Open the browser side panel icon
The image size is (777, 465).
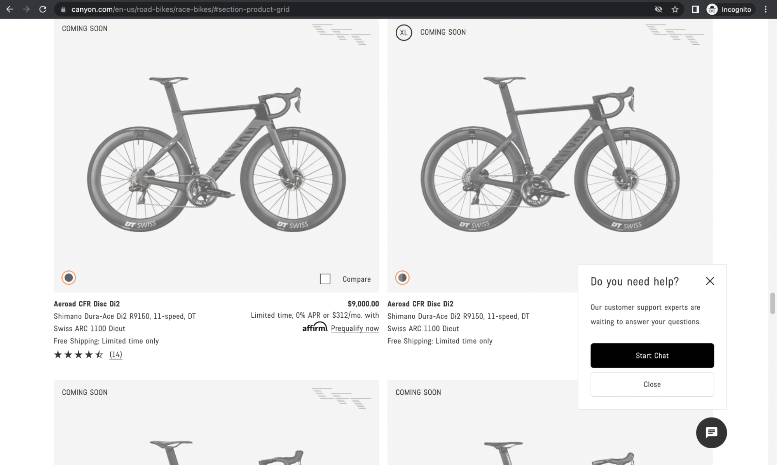pyautogui.click(x=695, y=9)
